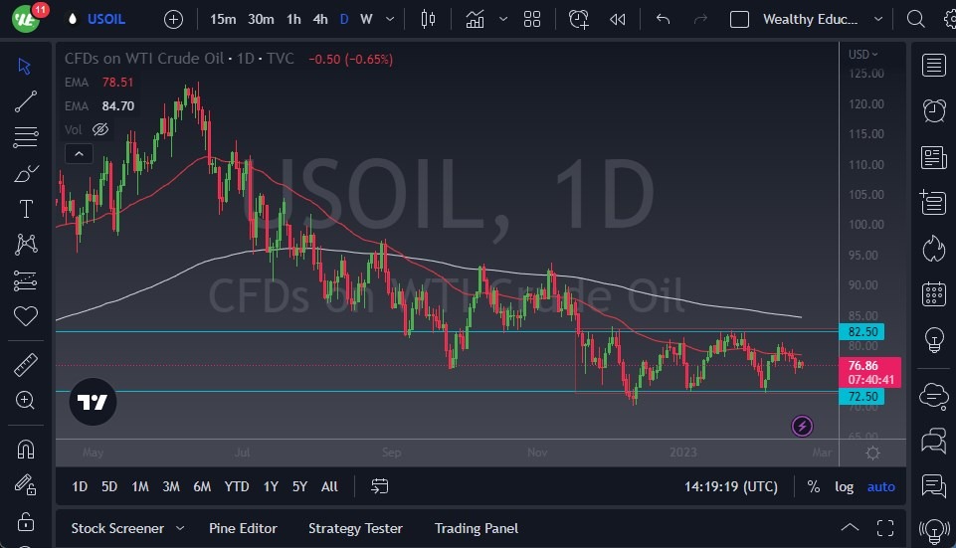This screenshot has width=956, height=548.
Task: Set the date range to 5D
Action: 109,486
